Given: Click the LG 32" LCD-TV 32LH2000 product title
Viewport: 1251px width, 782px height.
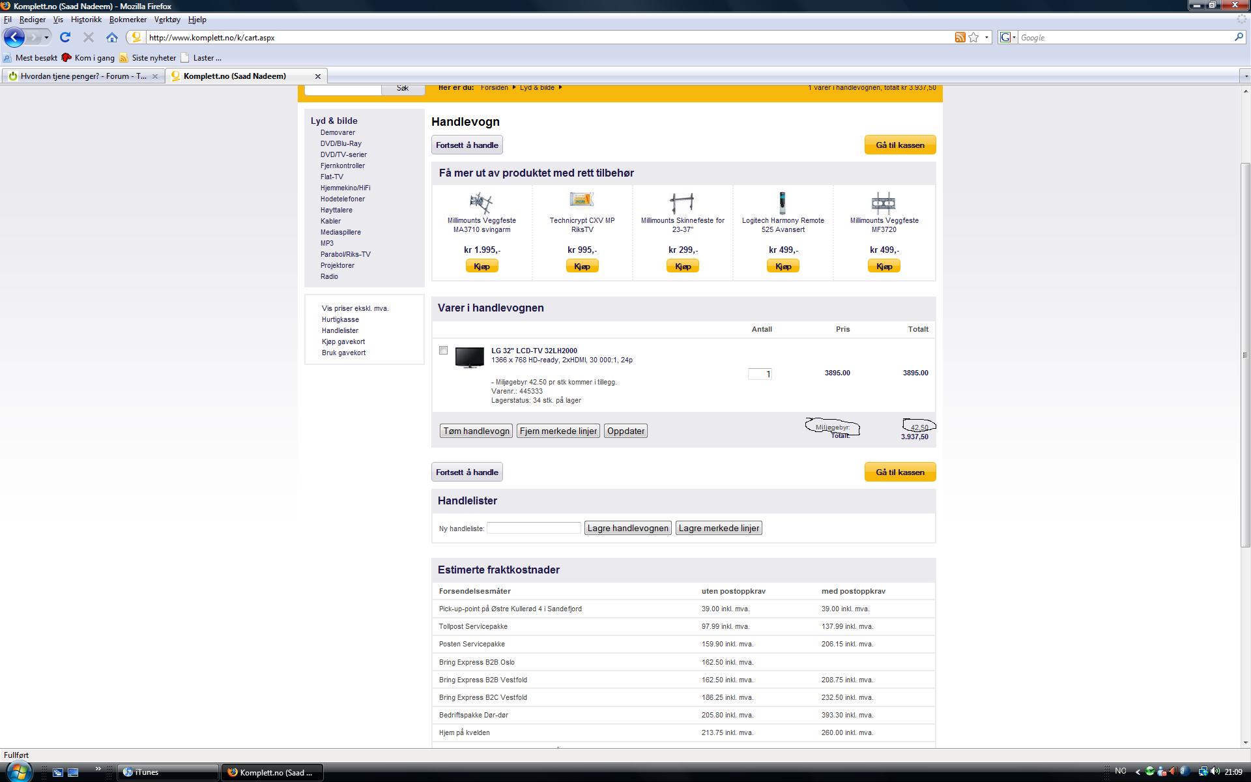Looking at the screenshot, I should (x=534, y=351).
